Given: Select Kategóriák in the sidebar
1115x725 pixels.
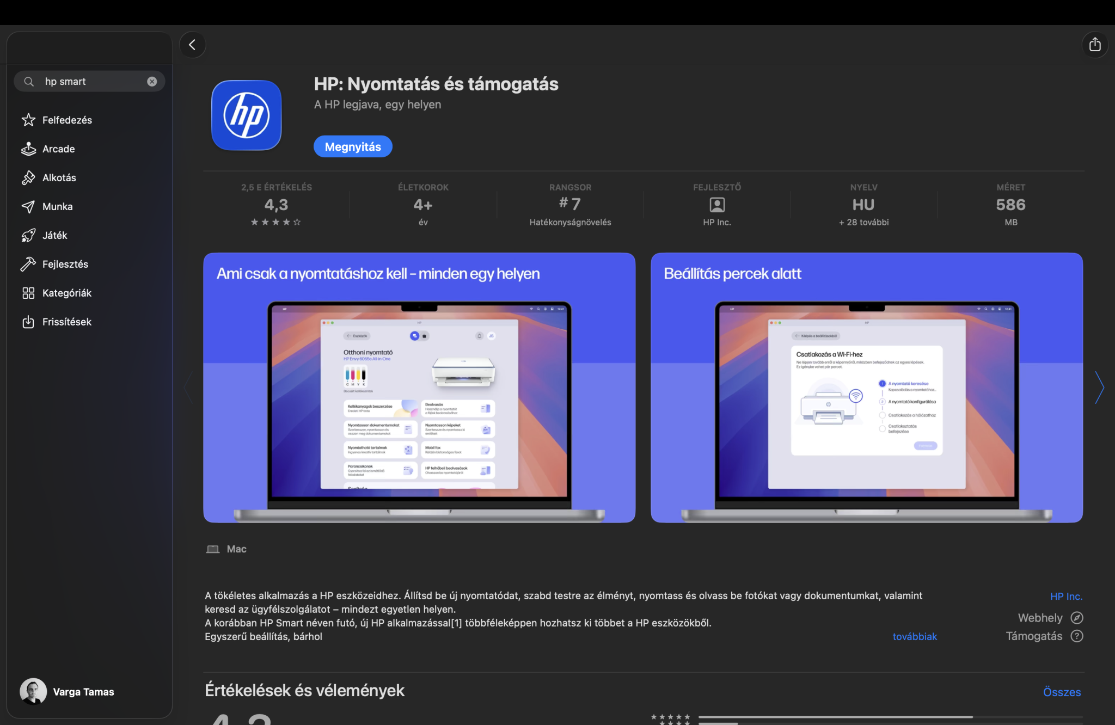Looking at the screenshot, I should pyautogui.click(x=66, y=293).
